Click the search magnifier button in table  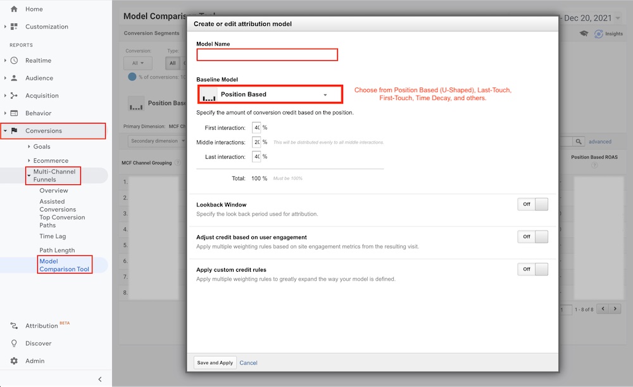pos(579,141)
